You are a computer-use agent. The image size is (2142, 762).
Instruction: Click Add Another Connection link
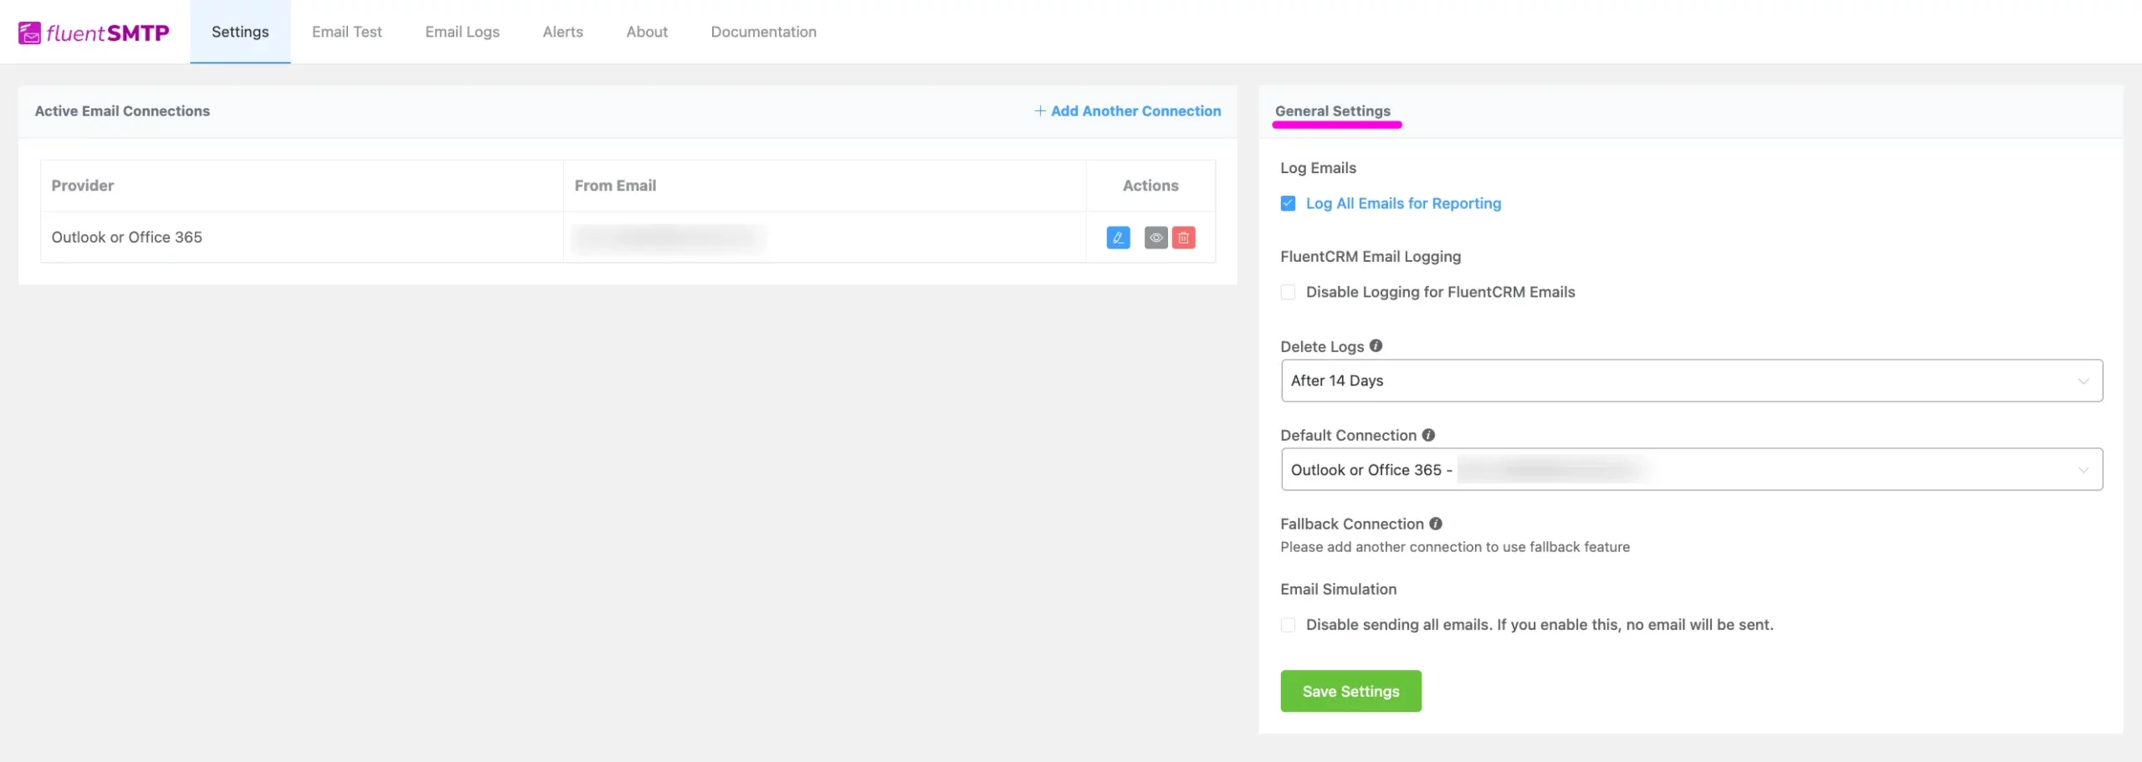[x=1127, y=111]
